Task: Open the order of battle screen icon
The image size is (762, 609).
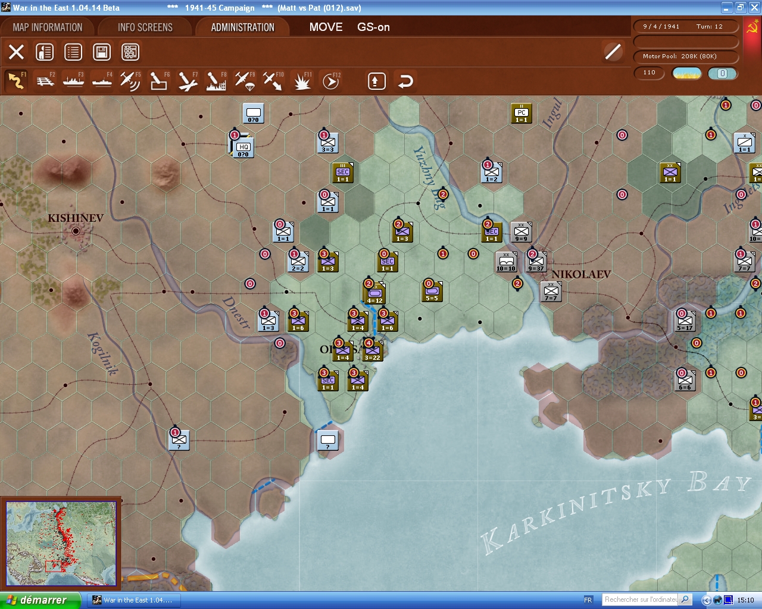Action: coord(45,52)
